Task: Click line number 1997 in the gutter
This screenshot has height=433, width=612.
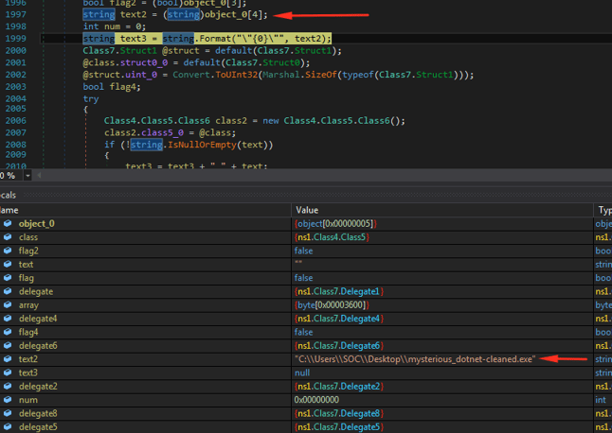Action: coord(15,15)
